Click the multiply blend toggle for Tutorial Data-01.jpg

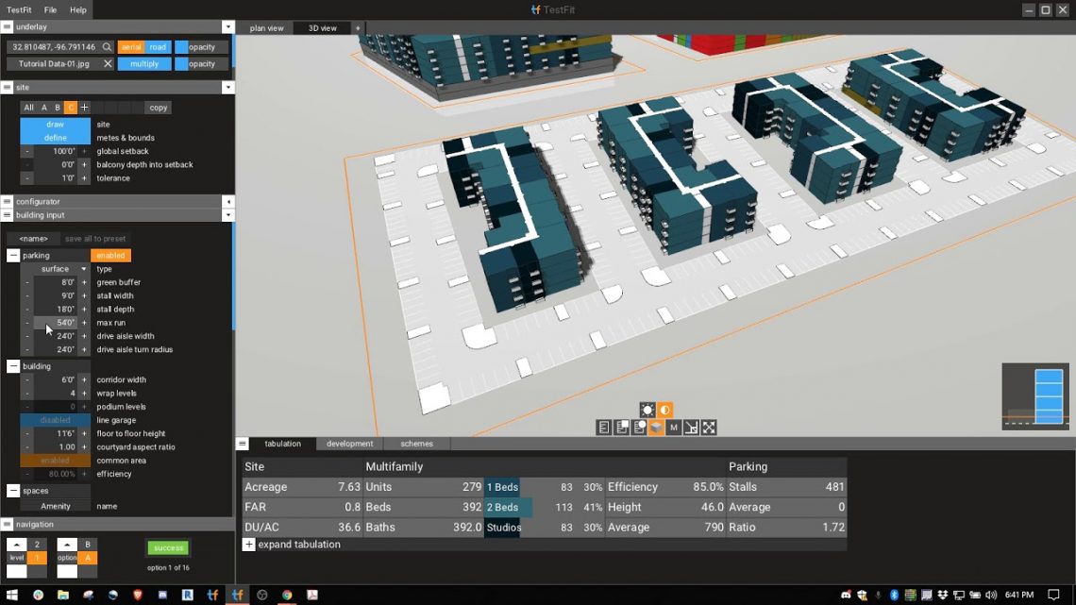[144, 63]
